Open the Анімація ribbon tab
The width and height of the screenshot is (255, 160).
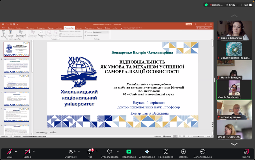[59, 28]
